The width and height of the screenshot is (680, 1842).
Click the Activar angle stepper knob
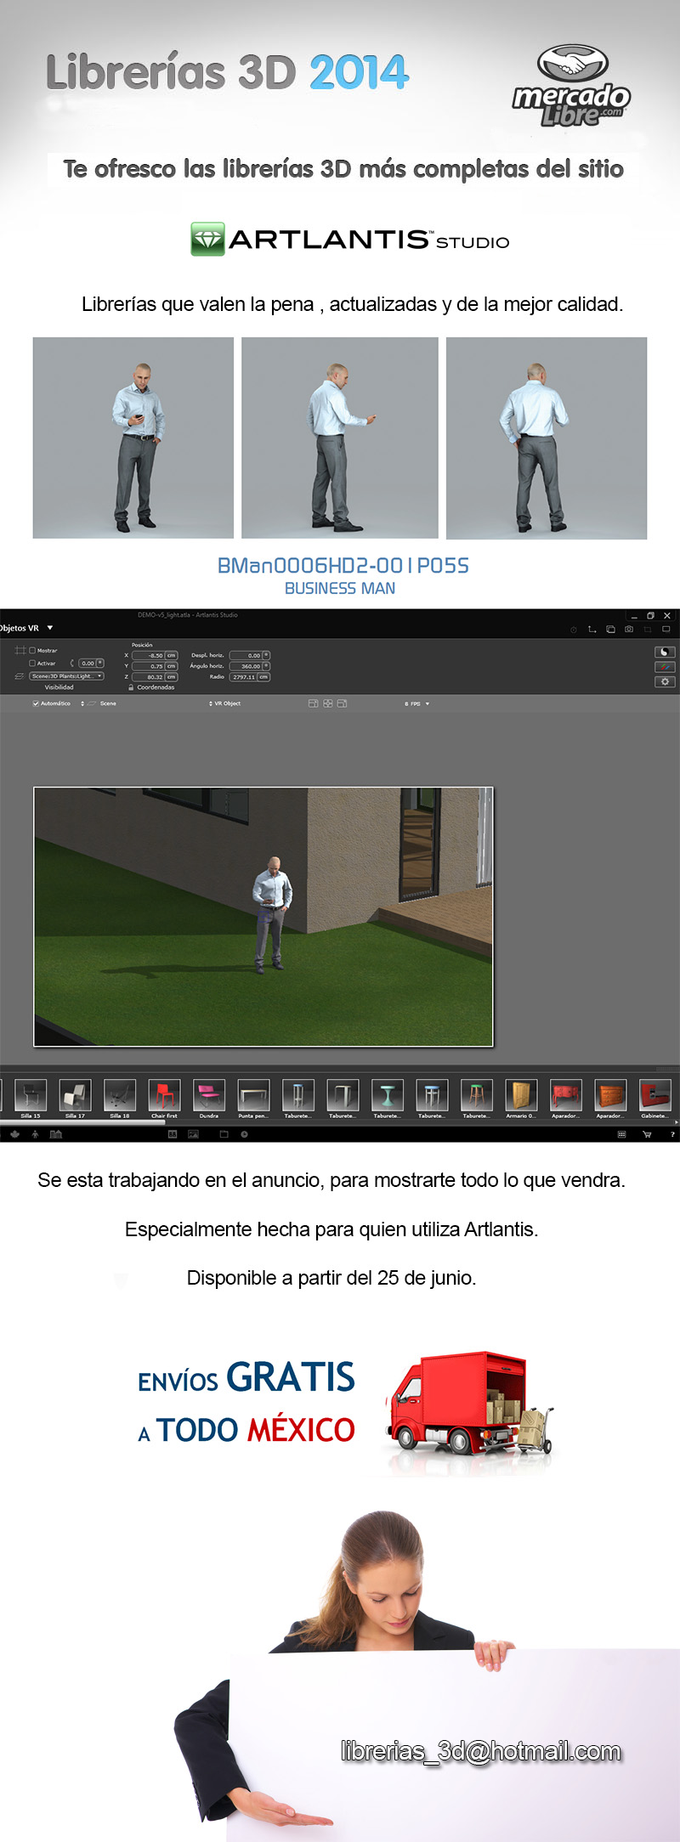coord(99,663)
